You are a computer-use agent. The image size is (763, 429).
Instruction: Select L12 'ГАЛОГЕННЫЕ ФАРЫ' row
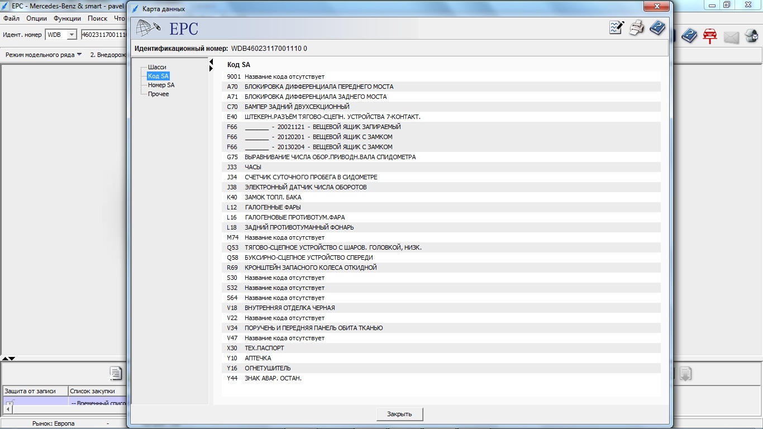441,207
